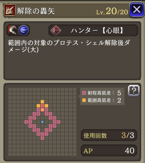Click the slash attack type icon
The height and width of the screenshot is (163, 145).
tap(12, 30)
